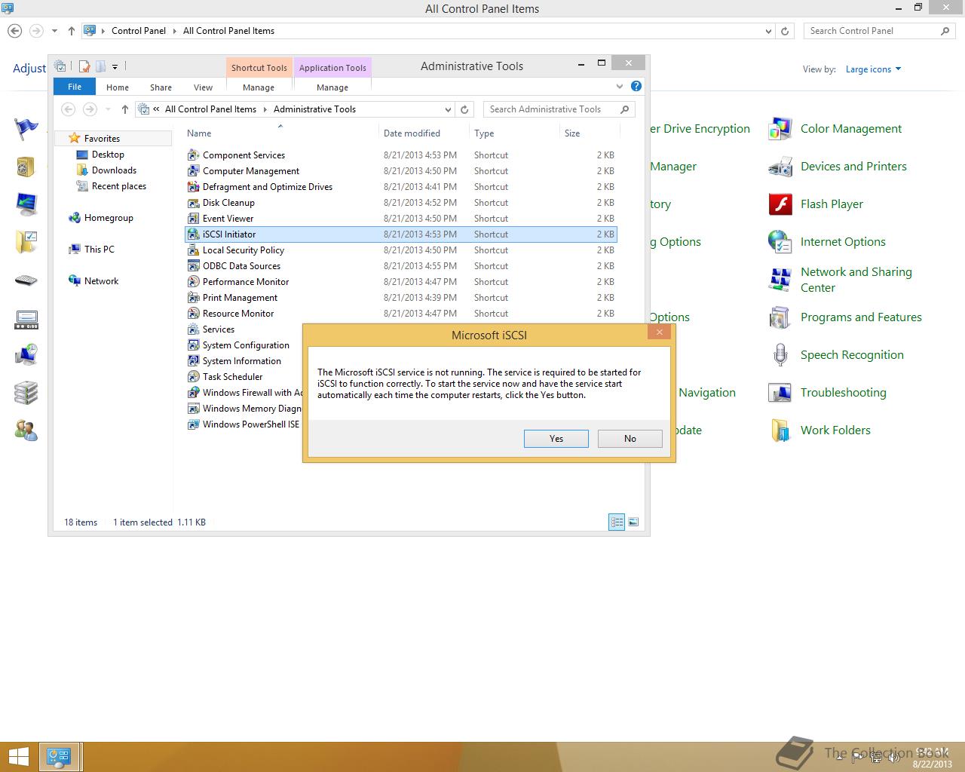
Task: Switch to details view layout button
Action: (617, 522)
